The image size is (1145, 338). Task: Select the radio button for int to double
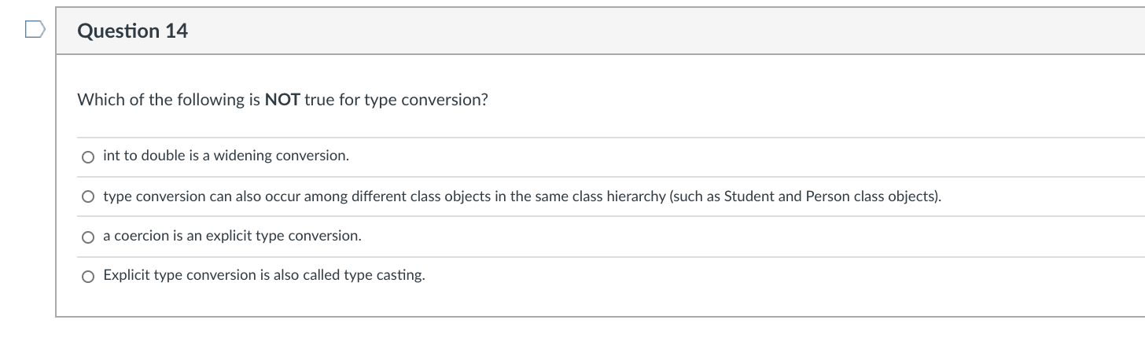[x=88, y=156]
